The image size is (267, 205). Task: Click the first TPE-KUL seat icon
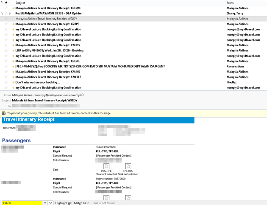(128, 166)
